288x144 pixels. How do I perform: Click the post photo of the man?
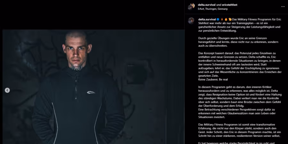point(93,87)
